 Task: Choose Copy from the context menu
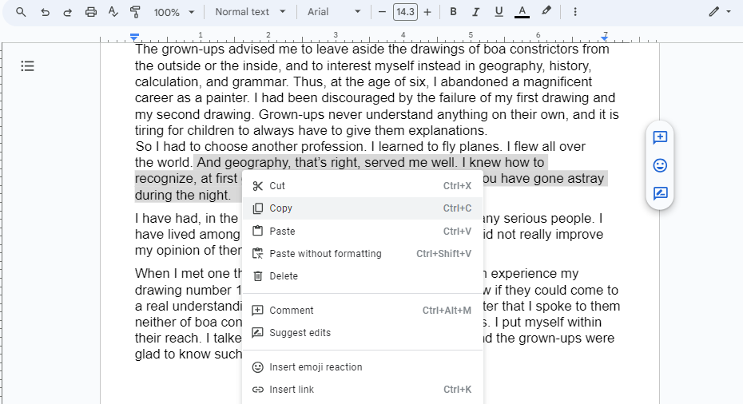click(x=281, y=208)
